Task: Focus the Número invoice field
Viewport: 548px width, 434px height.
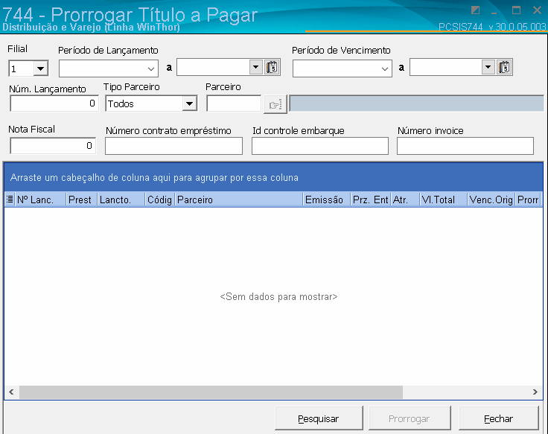Action: click(465, 146)
